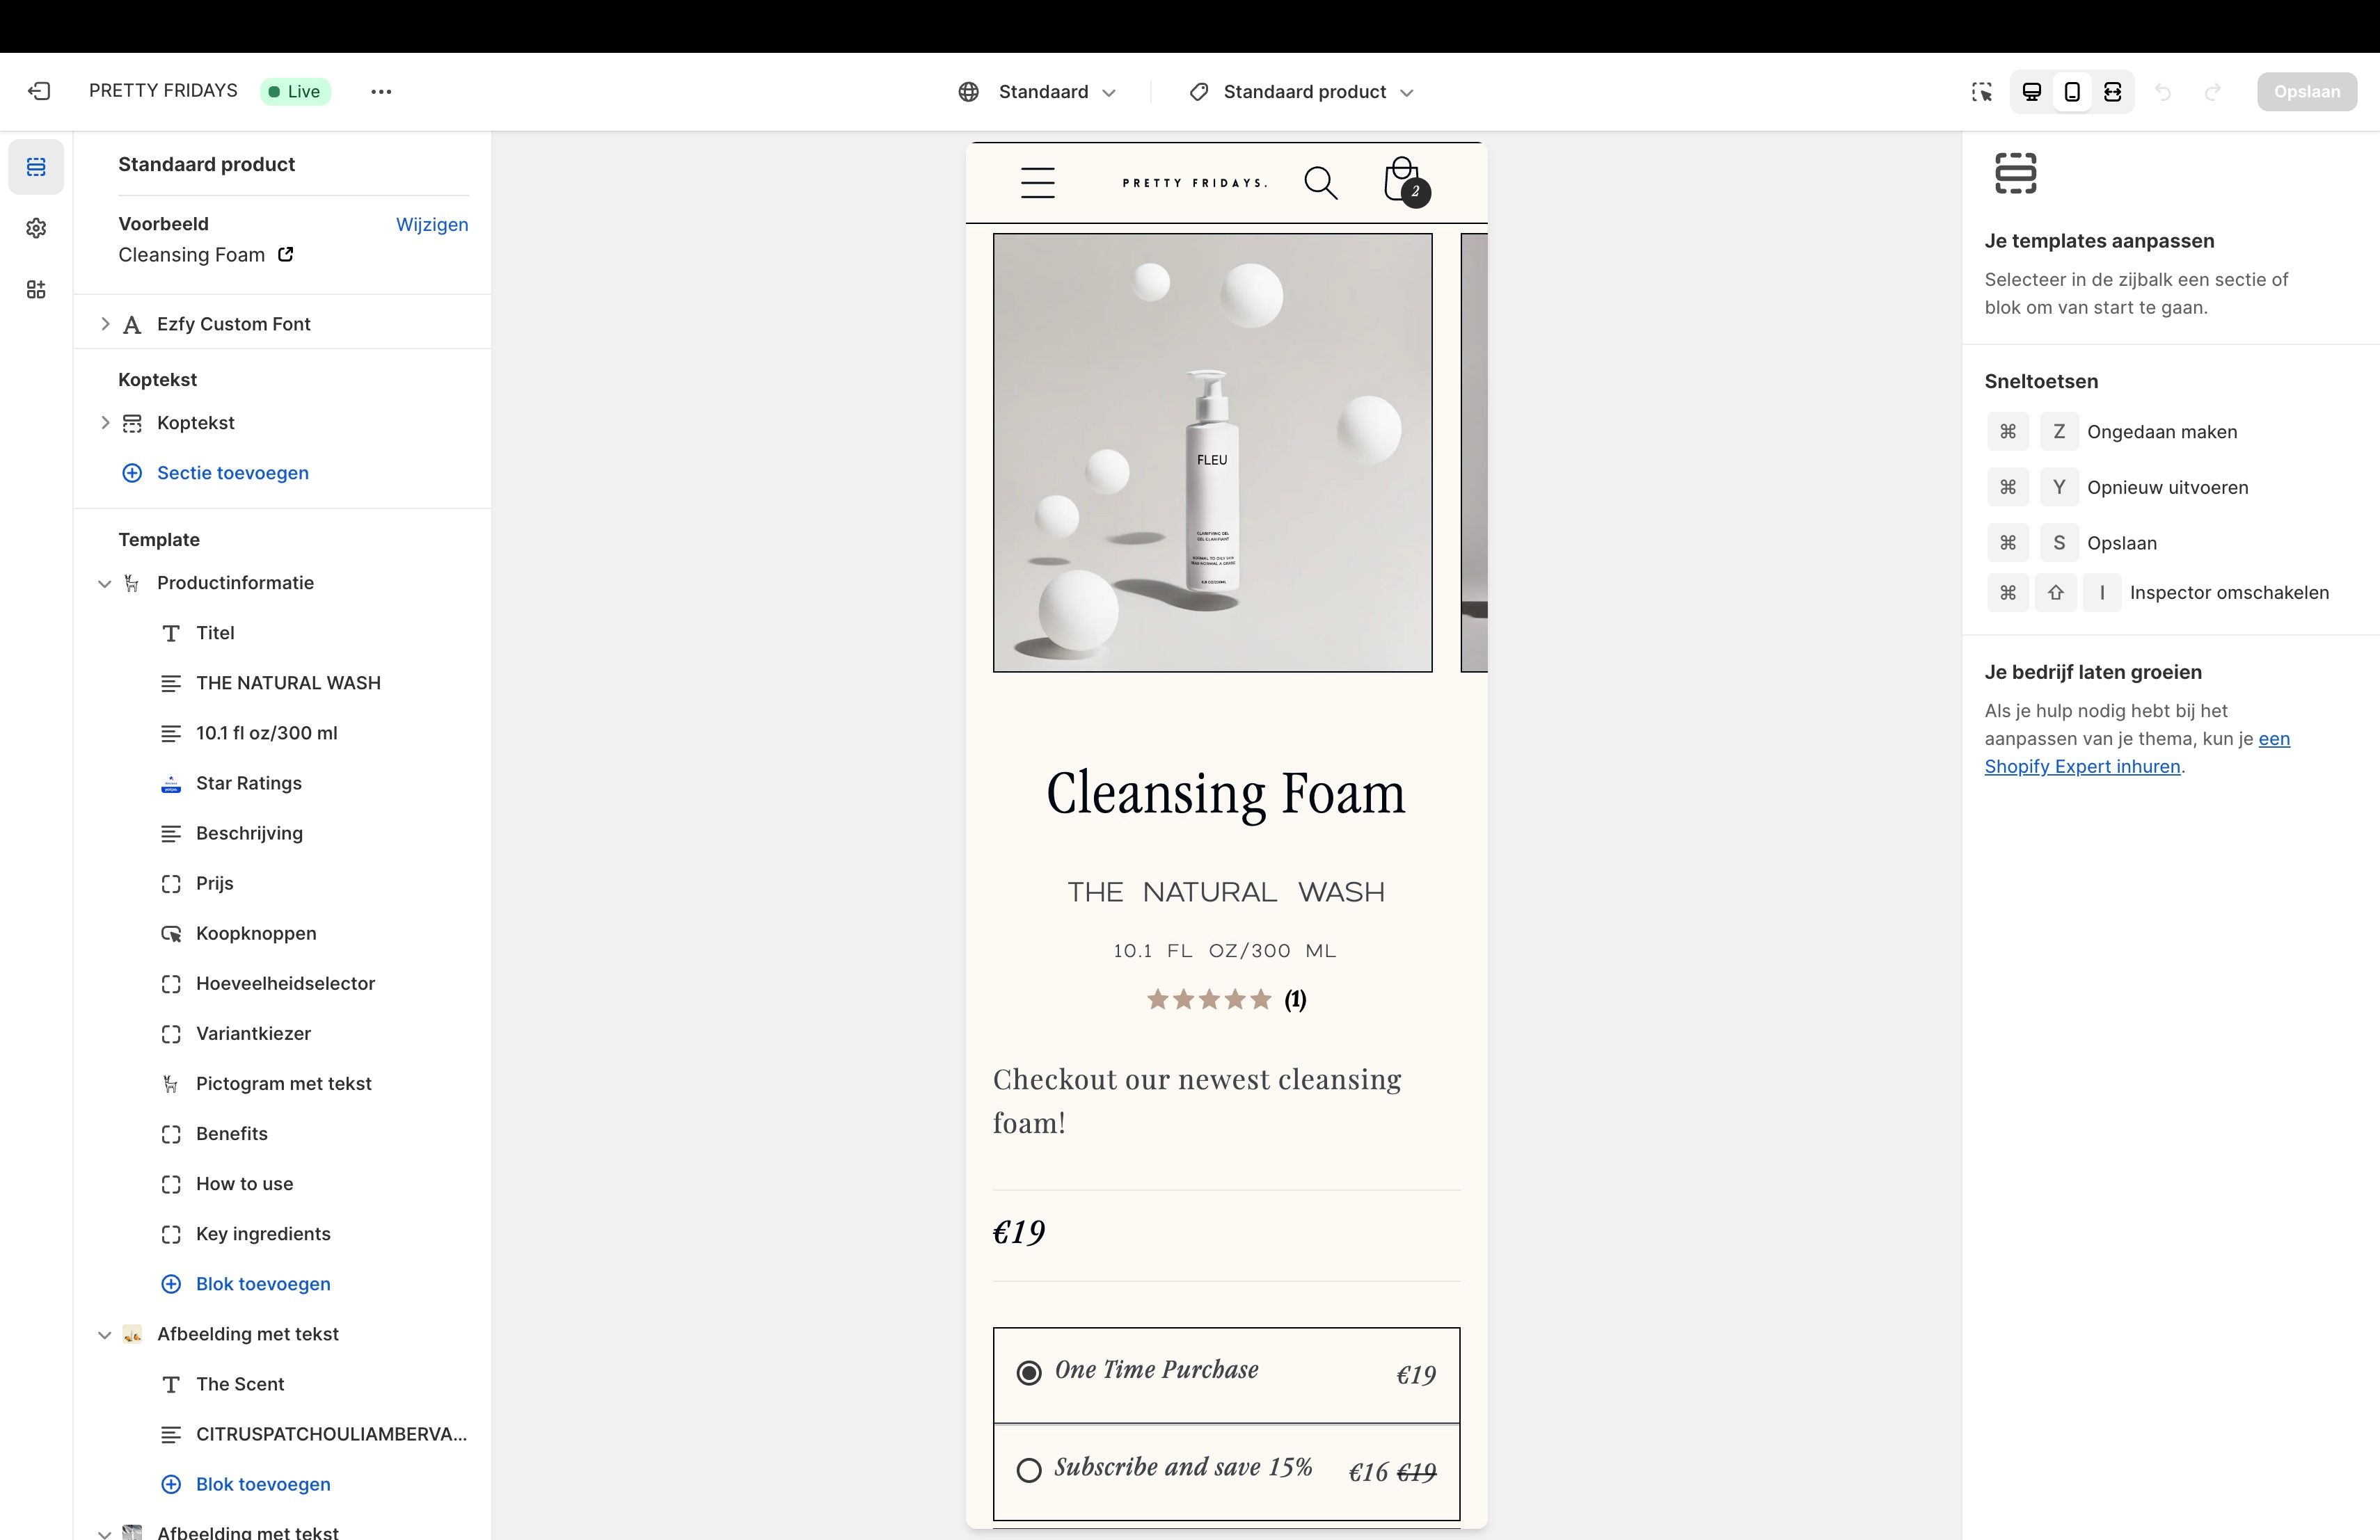Select Subscribe and save 15% radio
The image size is (2380, 1540).
(x=1029, y=1470)
